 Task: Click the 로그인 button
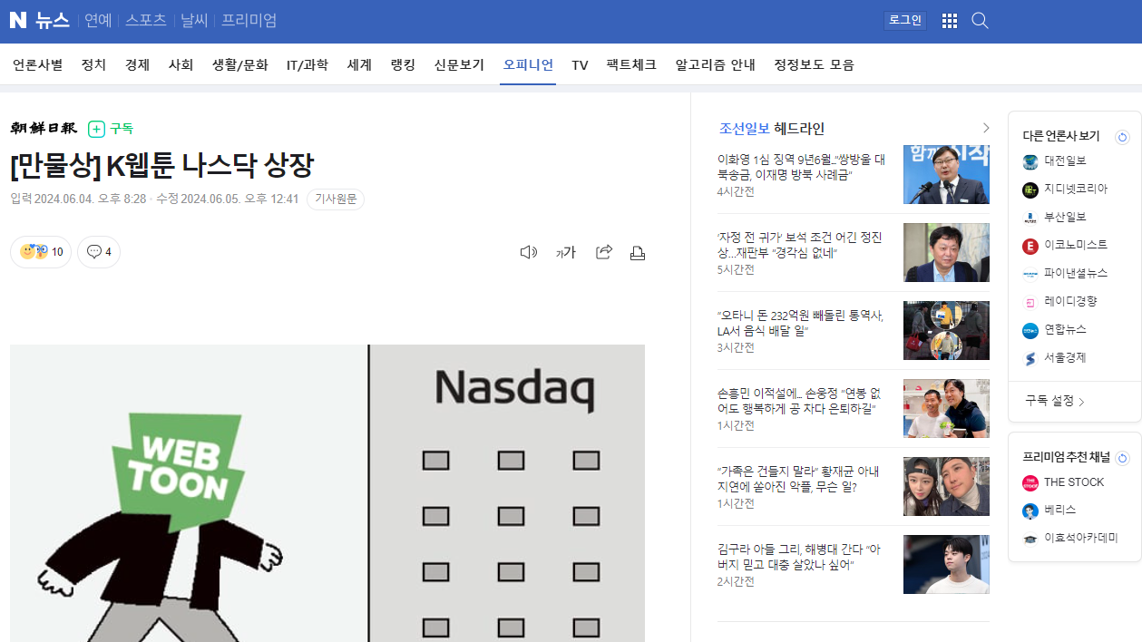point(904,20)
